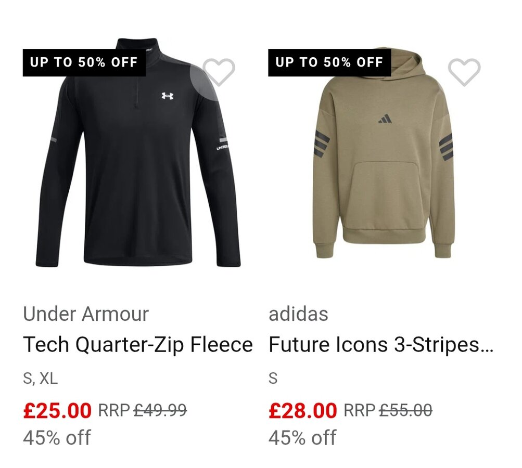522x468 pixels.
Task: Favorite the adidas hoodie with heart icon
Action: (464, 72)
